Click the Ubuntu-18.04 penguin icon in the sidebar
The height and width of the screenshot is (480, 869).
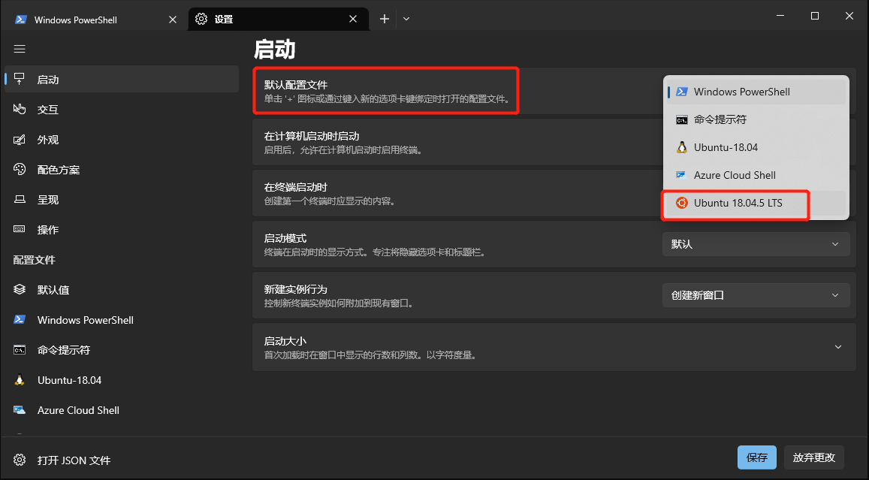pos(20,379)
